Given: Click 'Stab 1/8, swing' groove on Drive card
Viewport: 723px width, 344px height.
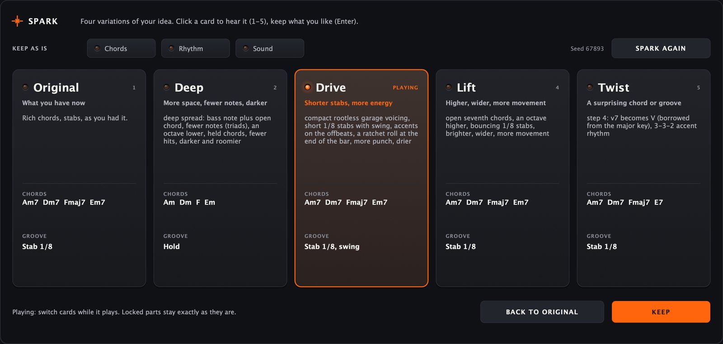Looking at the screenshot, I should point(332,246).
